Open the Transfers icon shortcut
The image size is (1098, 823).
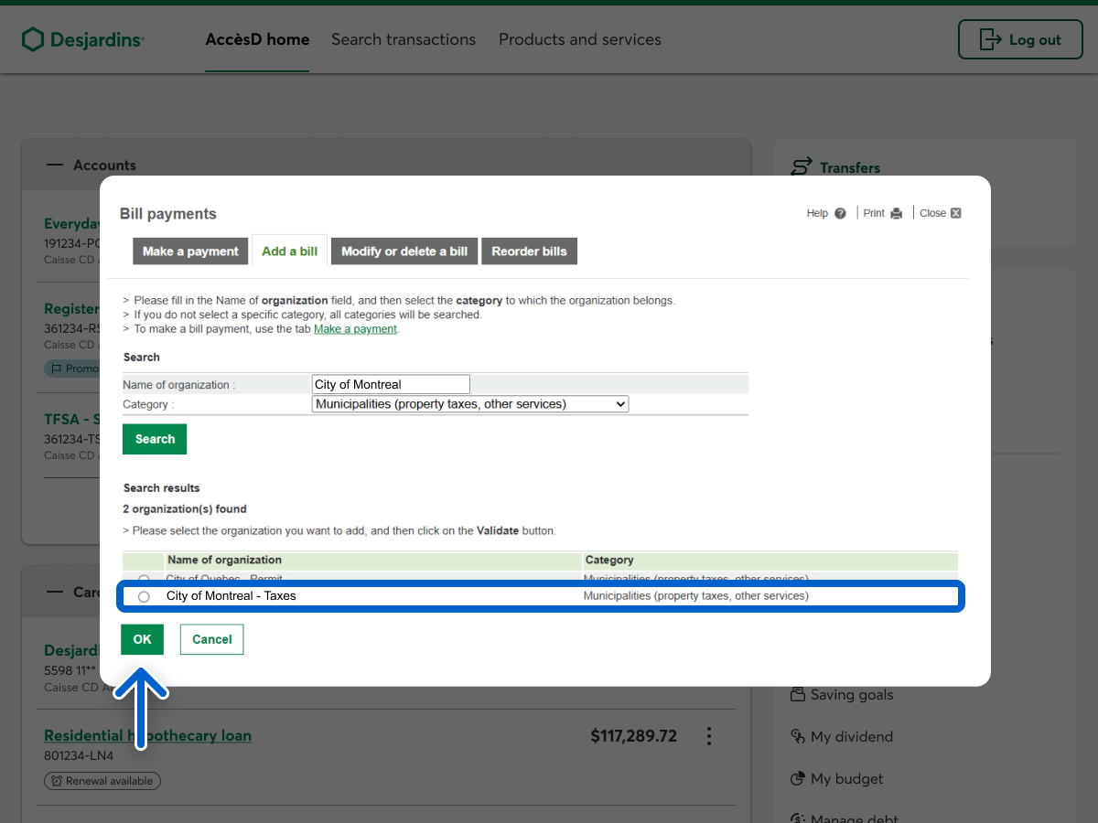point(802,167)
